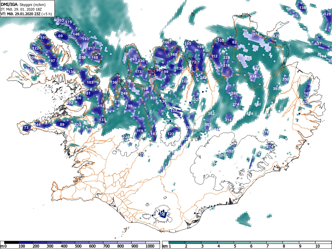Click the visibility value 203 on the map
The image size is (332, 249).
[60, 20]
